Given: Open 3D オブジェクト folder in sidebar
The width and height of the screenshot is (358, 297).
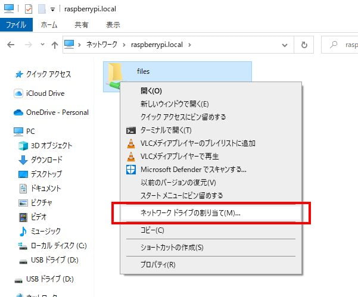Looking at the screenshot, I should 52,146.
